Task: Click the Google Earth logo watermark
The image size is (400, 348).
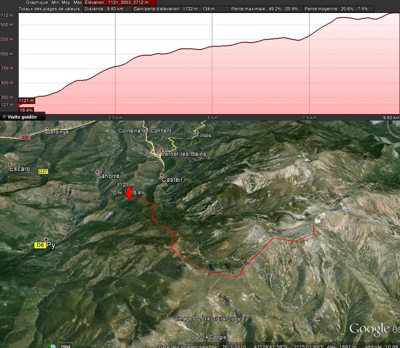Action: [374, 329]
